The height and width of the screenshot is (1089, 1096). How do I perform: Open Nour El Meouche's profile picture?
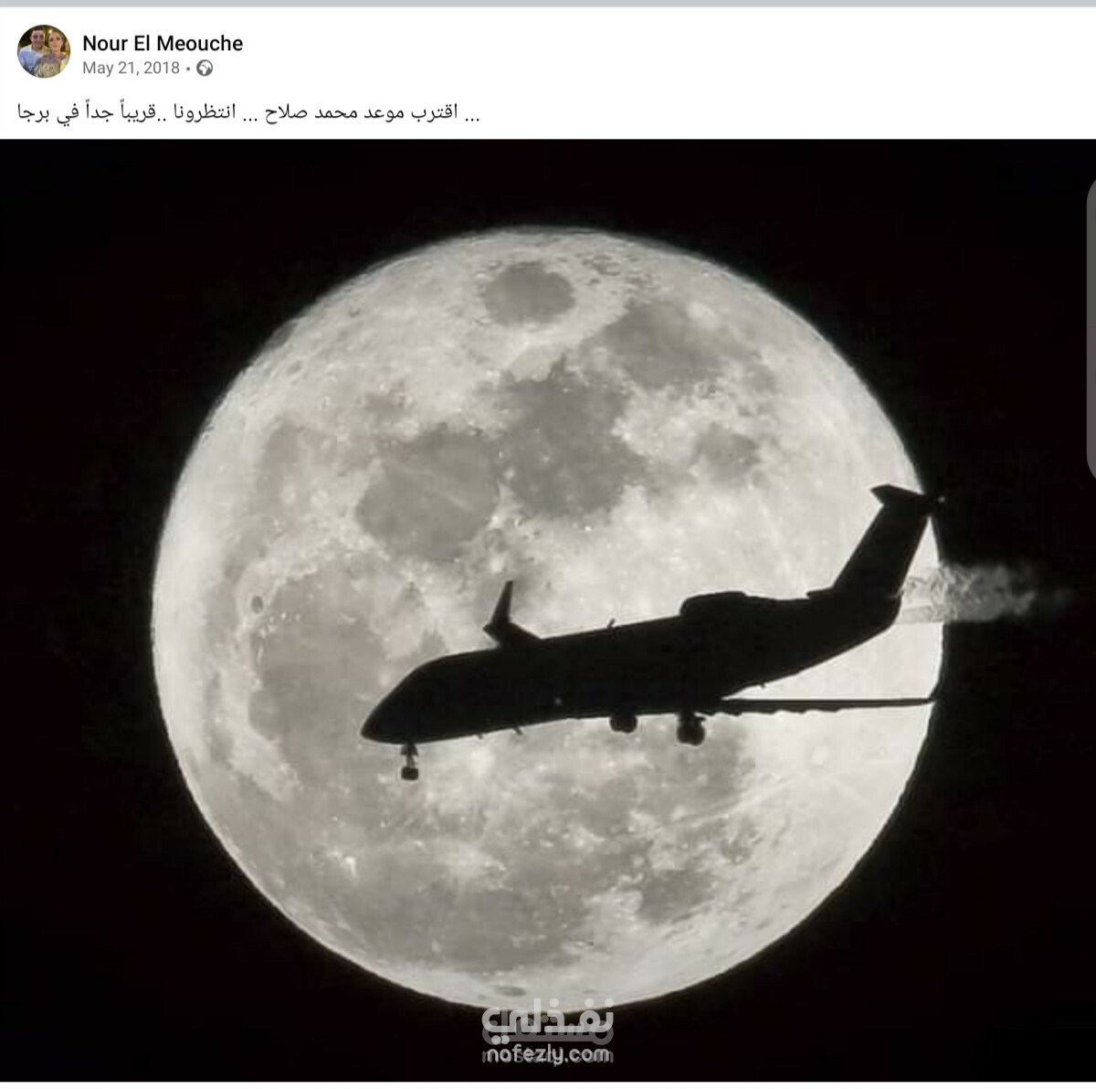pos(44,51)
